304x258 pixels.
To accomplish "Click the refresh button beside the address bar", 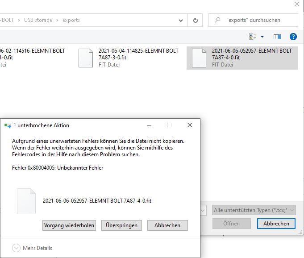I will 195,20.
